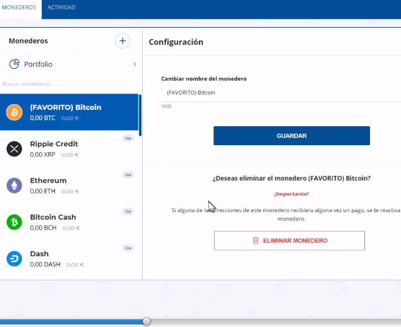401x327 pixels.
Task: Add a new wallet with plus icon
Action: click(122, 41)
